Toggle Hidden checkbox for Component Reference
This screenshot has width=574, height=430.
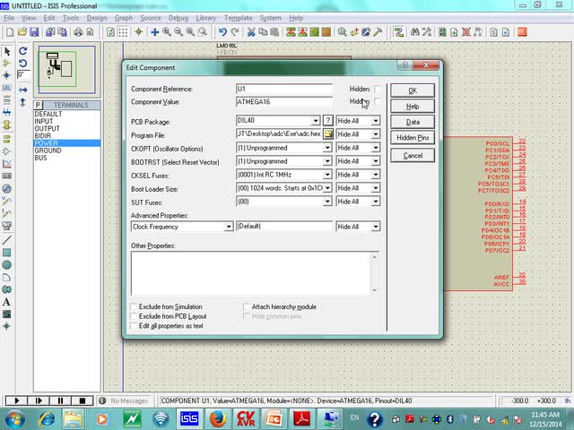click(377, 89)
